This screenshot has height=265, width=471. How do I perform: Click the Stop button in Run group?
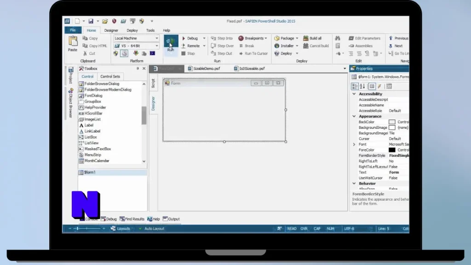(188, 53)
